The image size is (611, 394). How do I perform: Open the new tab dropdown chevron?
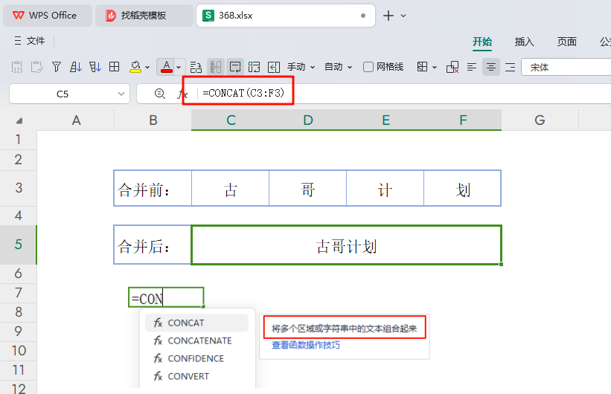pyautogui.click(x=403, y=16)
